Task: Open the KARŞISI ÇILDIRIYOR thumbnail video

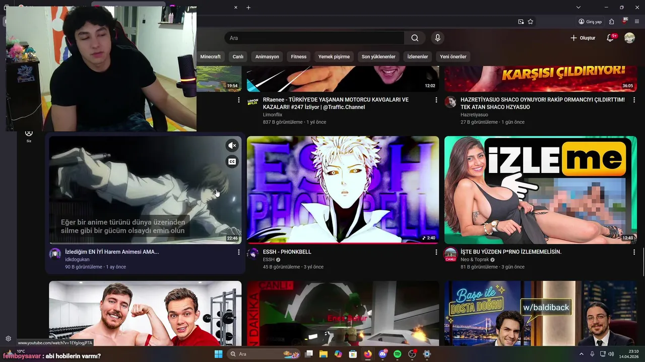Action: pos(540,78)
